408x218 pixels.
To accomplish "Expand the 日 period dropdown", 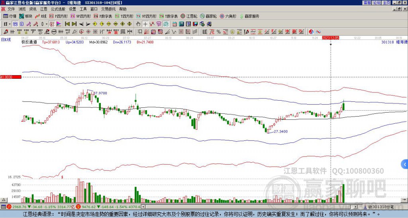I will coord(10,24).
